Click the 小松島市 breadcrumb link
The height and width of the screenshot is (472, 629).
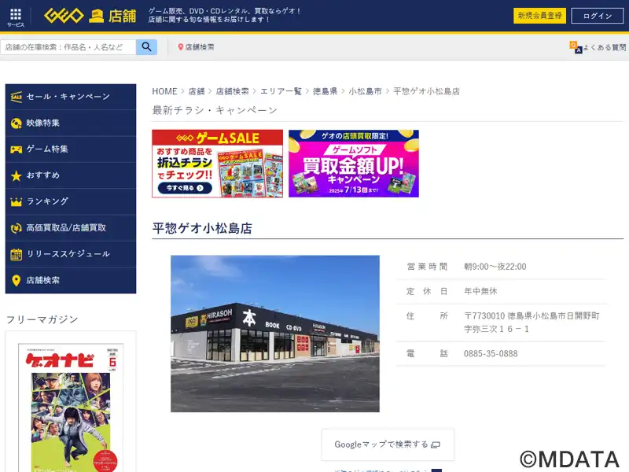(365, 91)
